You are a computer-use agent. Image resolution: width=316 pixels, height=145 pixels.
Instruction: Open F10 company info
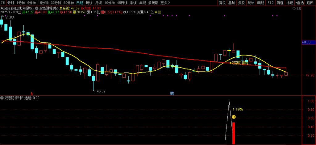point(270,3)
